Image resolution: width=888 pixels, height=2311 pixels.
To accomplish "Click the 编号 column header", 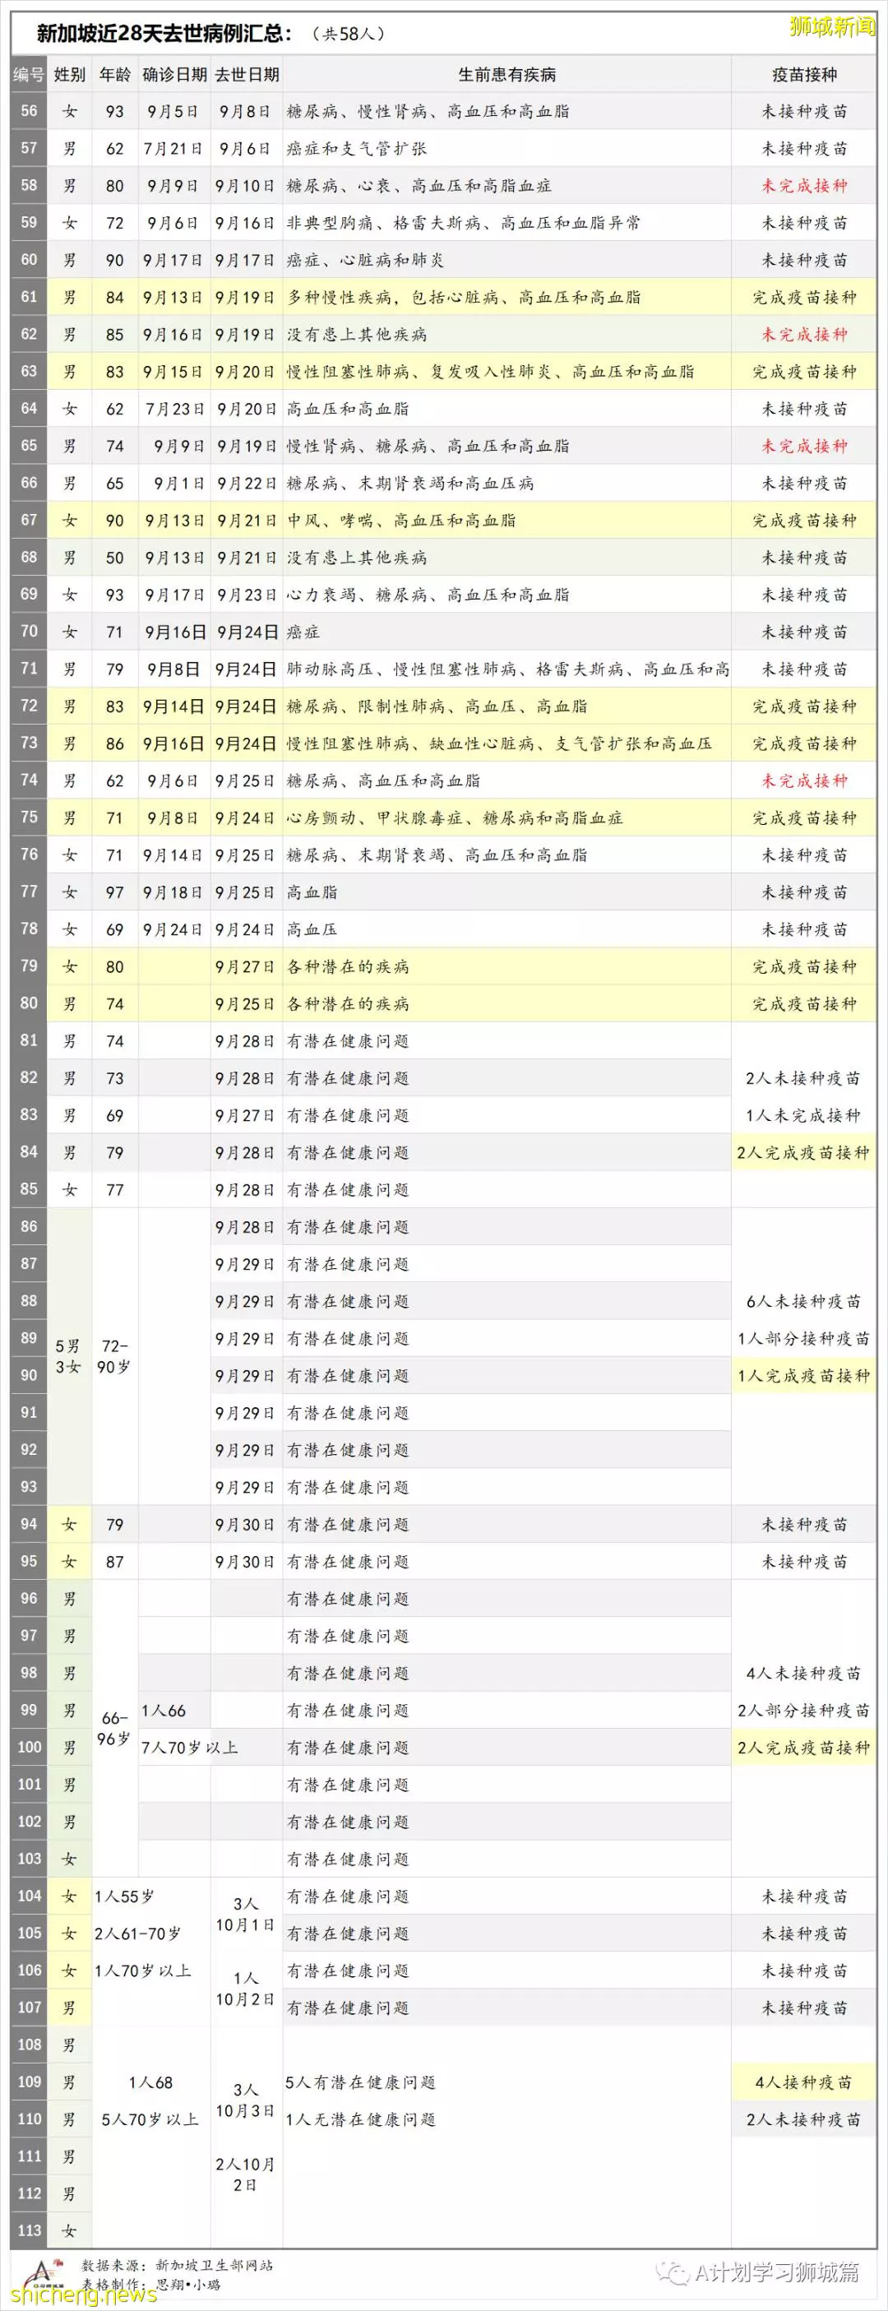I will pyautogui.click(x=29, y=75).
